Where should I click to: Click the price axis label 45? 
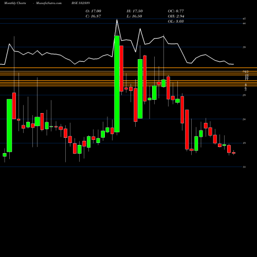[244, 19]
